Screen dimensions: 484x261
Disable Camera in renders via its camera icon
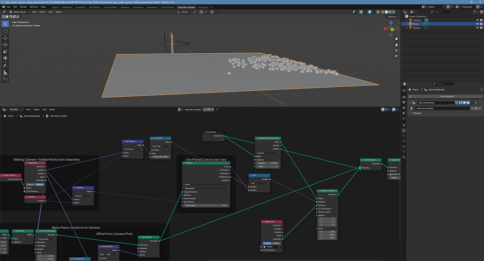(x=481, y=20)
